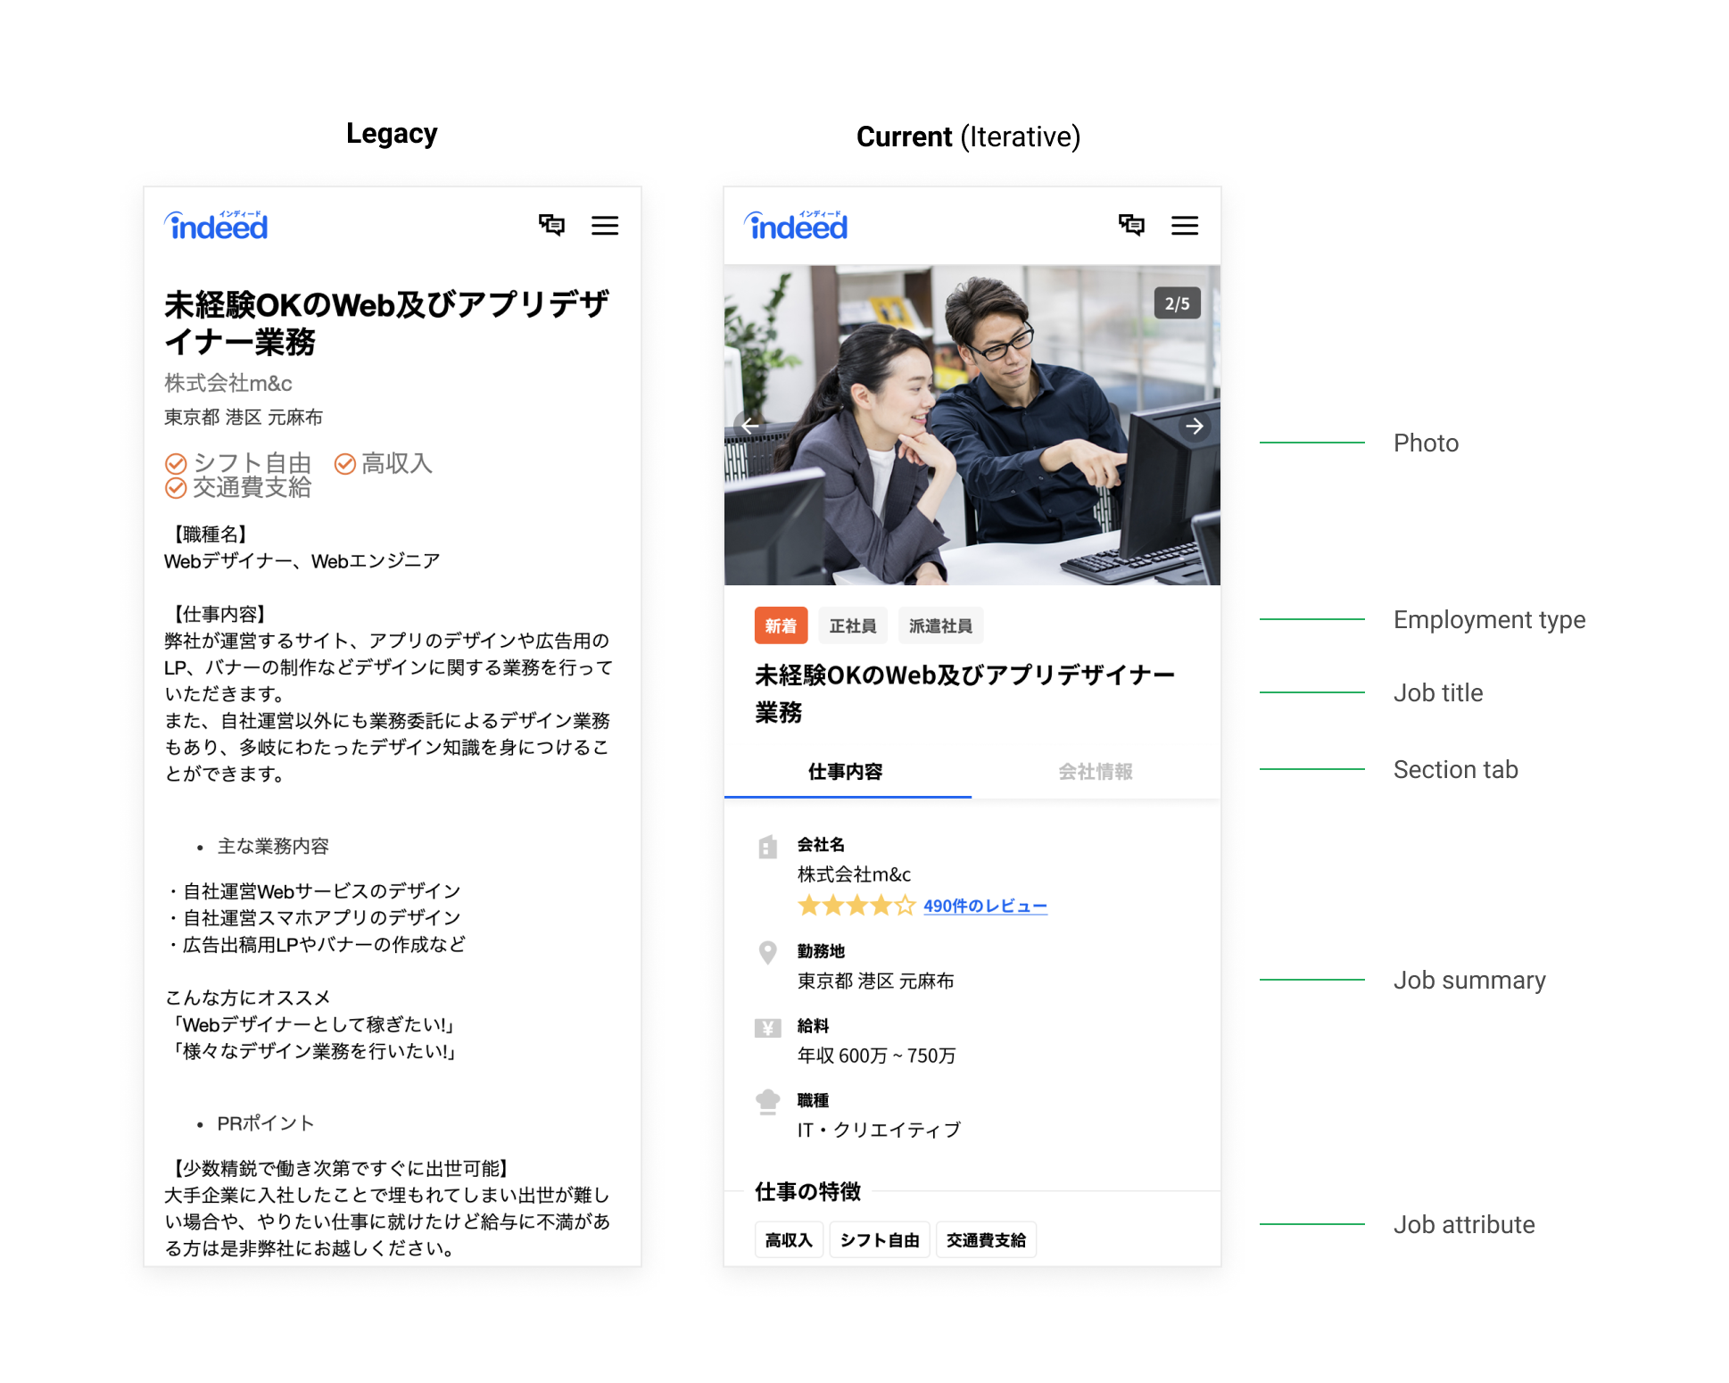This screenshot has width=1729, height=1383.
Task: Click the 2/5 photo counter badge
Action: [x=1177, y=303]
